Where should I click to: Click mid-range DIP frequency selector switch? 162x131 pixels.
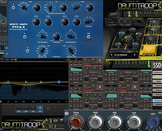(50, 8)
